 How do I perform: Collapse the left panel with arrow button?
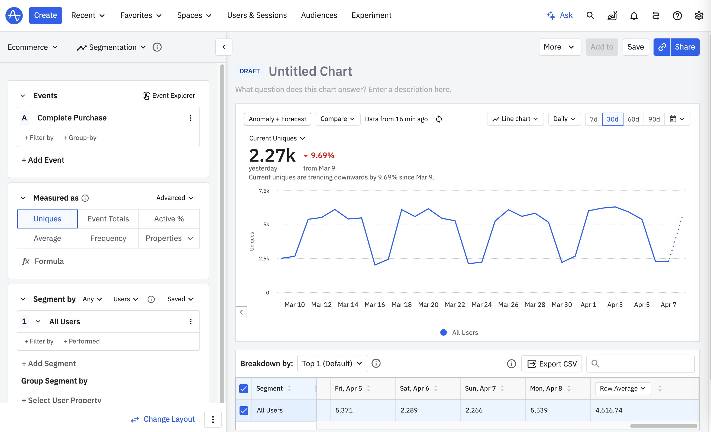coord(224,47)
